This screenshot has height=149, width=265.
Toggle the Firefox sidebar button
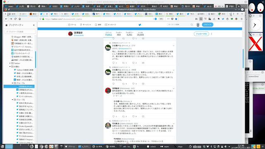(x=201, y=19)
